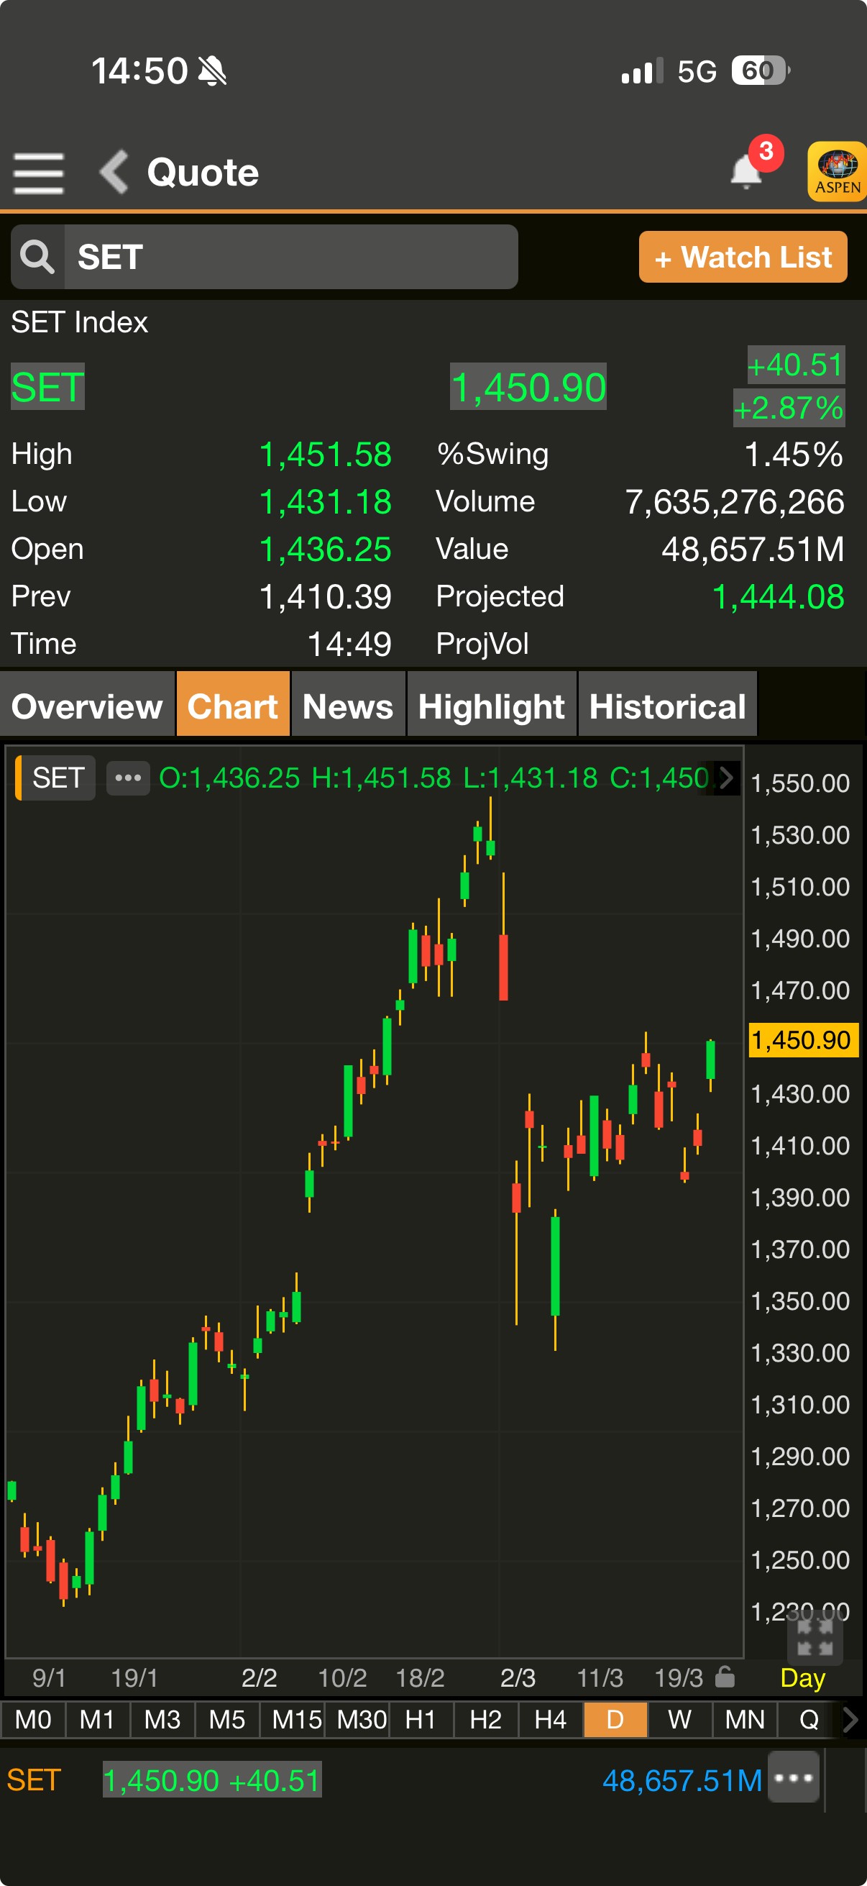867x1886 pixels.
Task: Switch to the H1 timeframe
Action: tap(420, 1719)
